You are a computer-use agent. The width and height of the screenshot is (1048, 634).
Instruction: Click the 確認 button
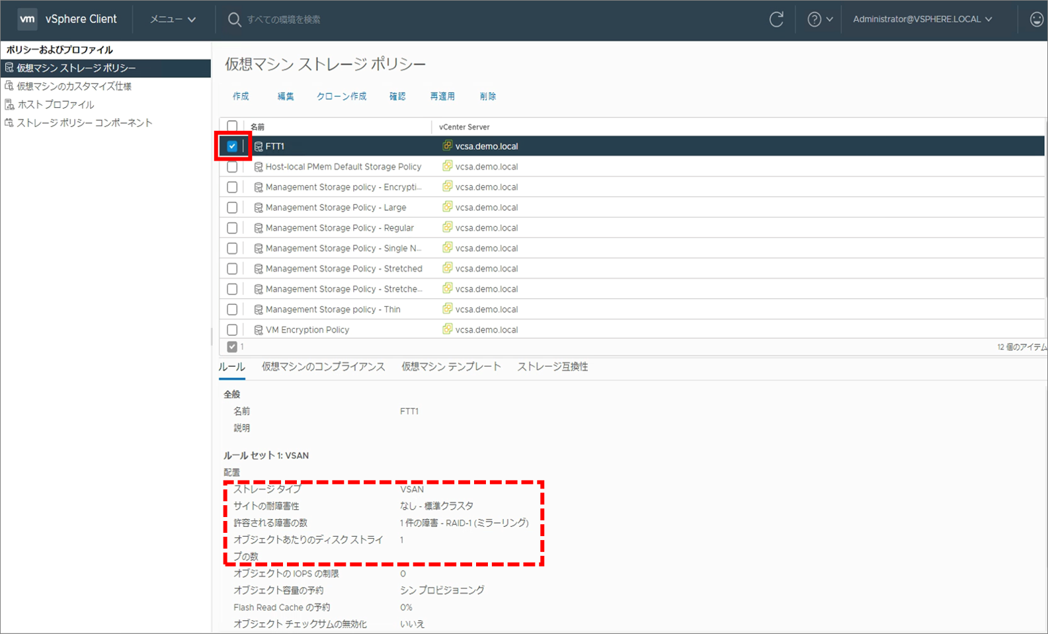pyautogui.click(x=397, y=97)
